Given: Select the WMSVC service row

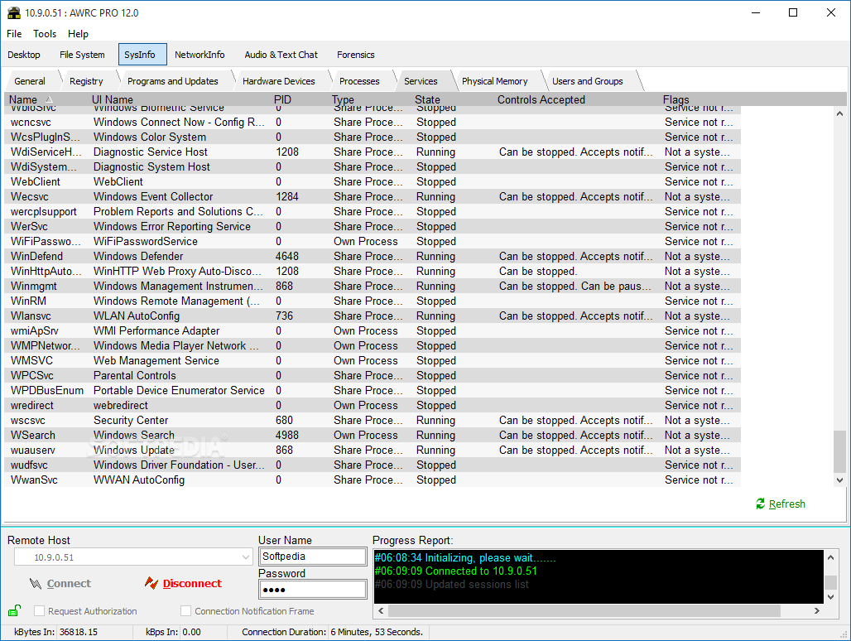Looking at the screenshot, I should point(373,360).
